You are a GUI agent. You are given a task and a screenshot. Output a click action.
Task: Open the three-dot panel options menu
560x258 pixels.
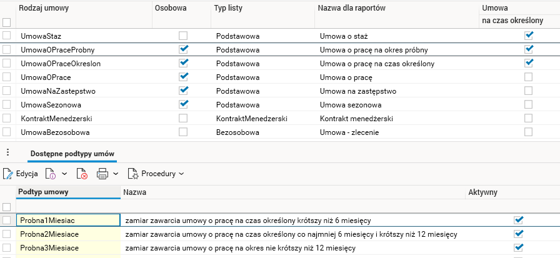pos(7,152)
